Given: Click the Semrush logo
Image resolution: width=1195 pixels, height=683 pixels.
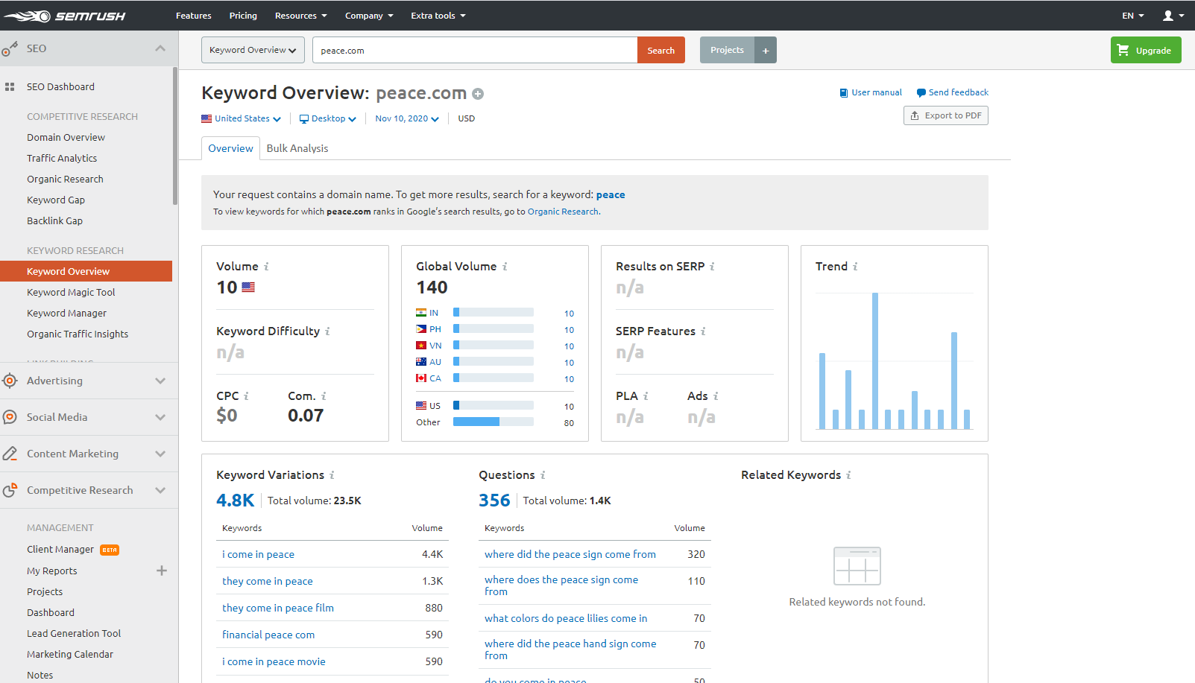Looking at the screenshot, I should tap(64, 16).
